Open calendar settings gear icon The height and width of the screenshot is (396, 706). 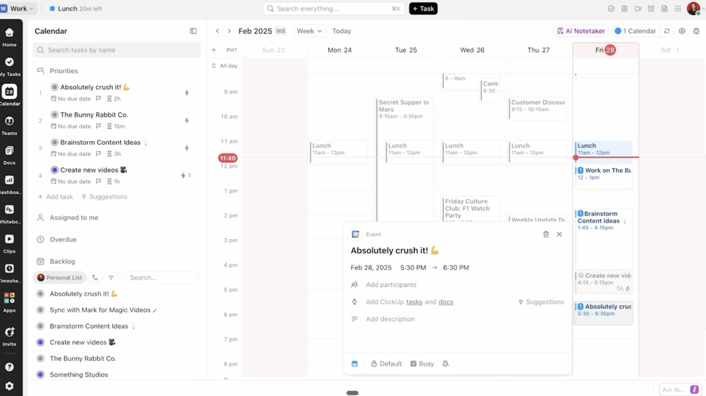(682, 31)
